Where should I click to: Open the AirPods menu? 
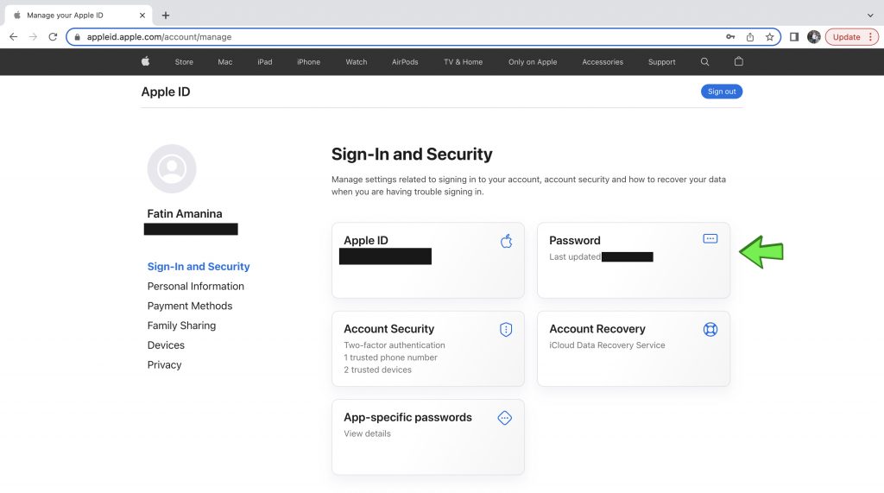pyautogui.click(x=405, y=62)
